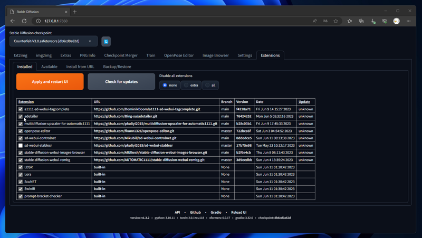Uncheck the a1111-sd-webui-tagcomplete extension
The image size is (422, 238).
click(x=21, y=109)
